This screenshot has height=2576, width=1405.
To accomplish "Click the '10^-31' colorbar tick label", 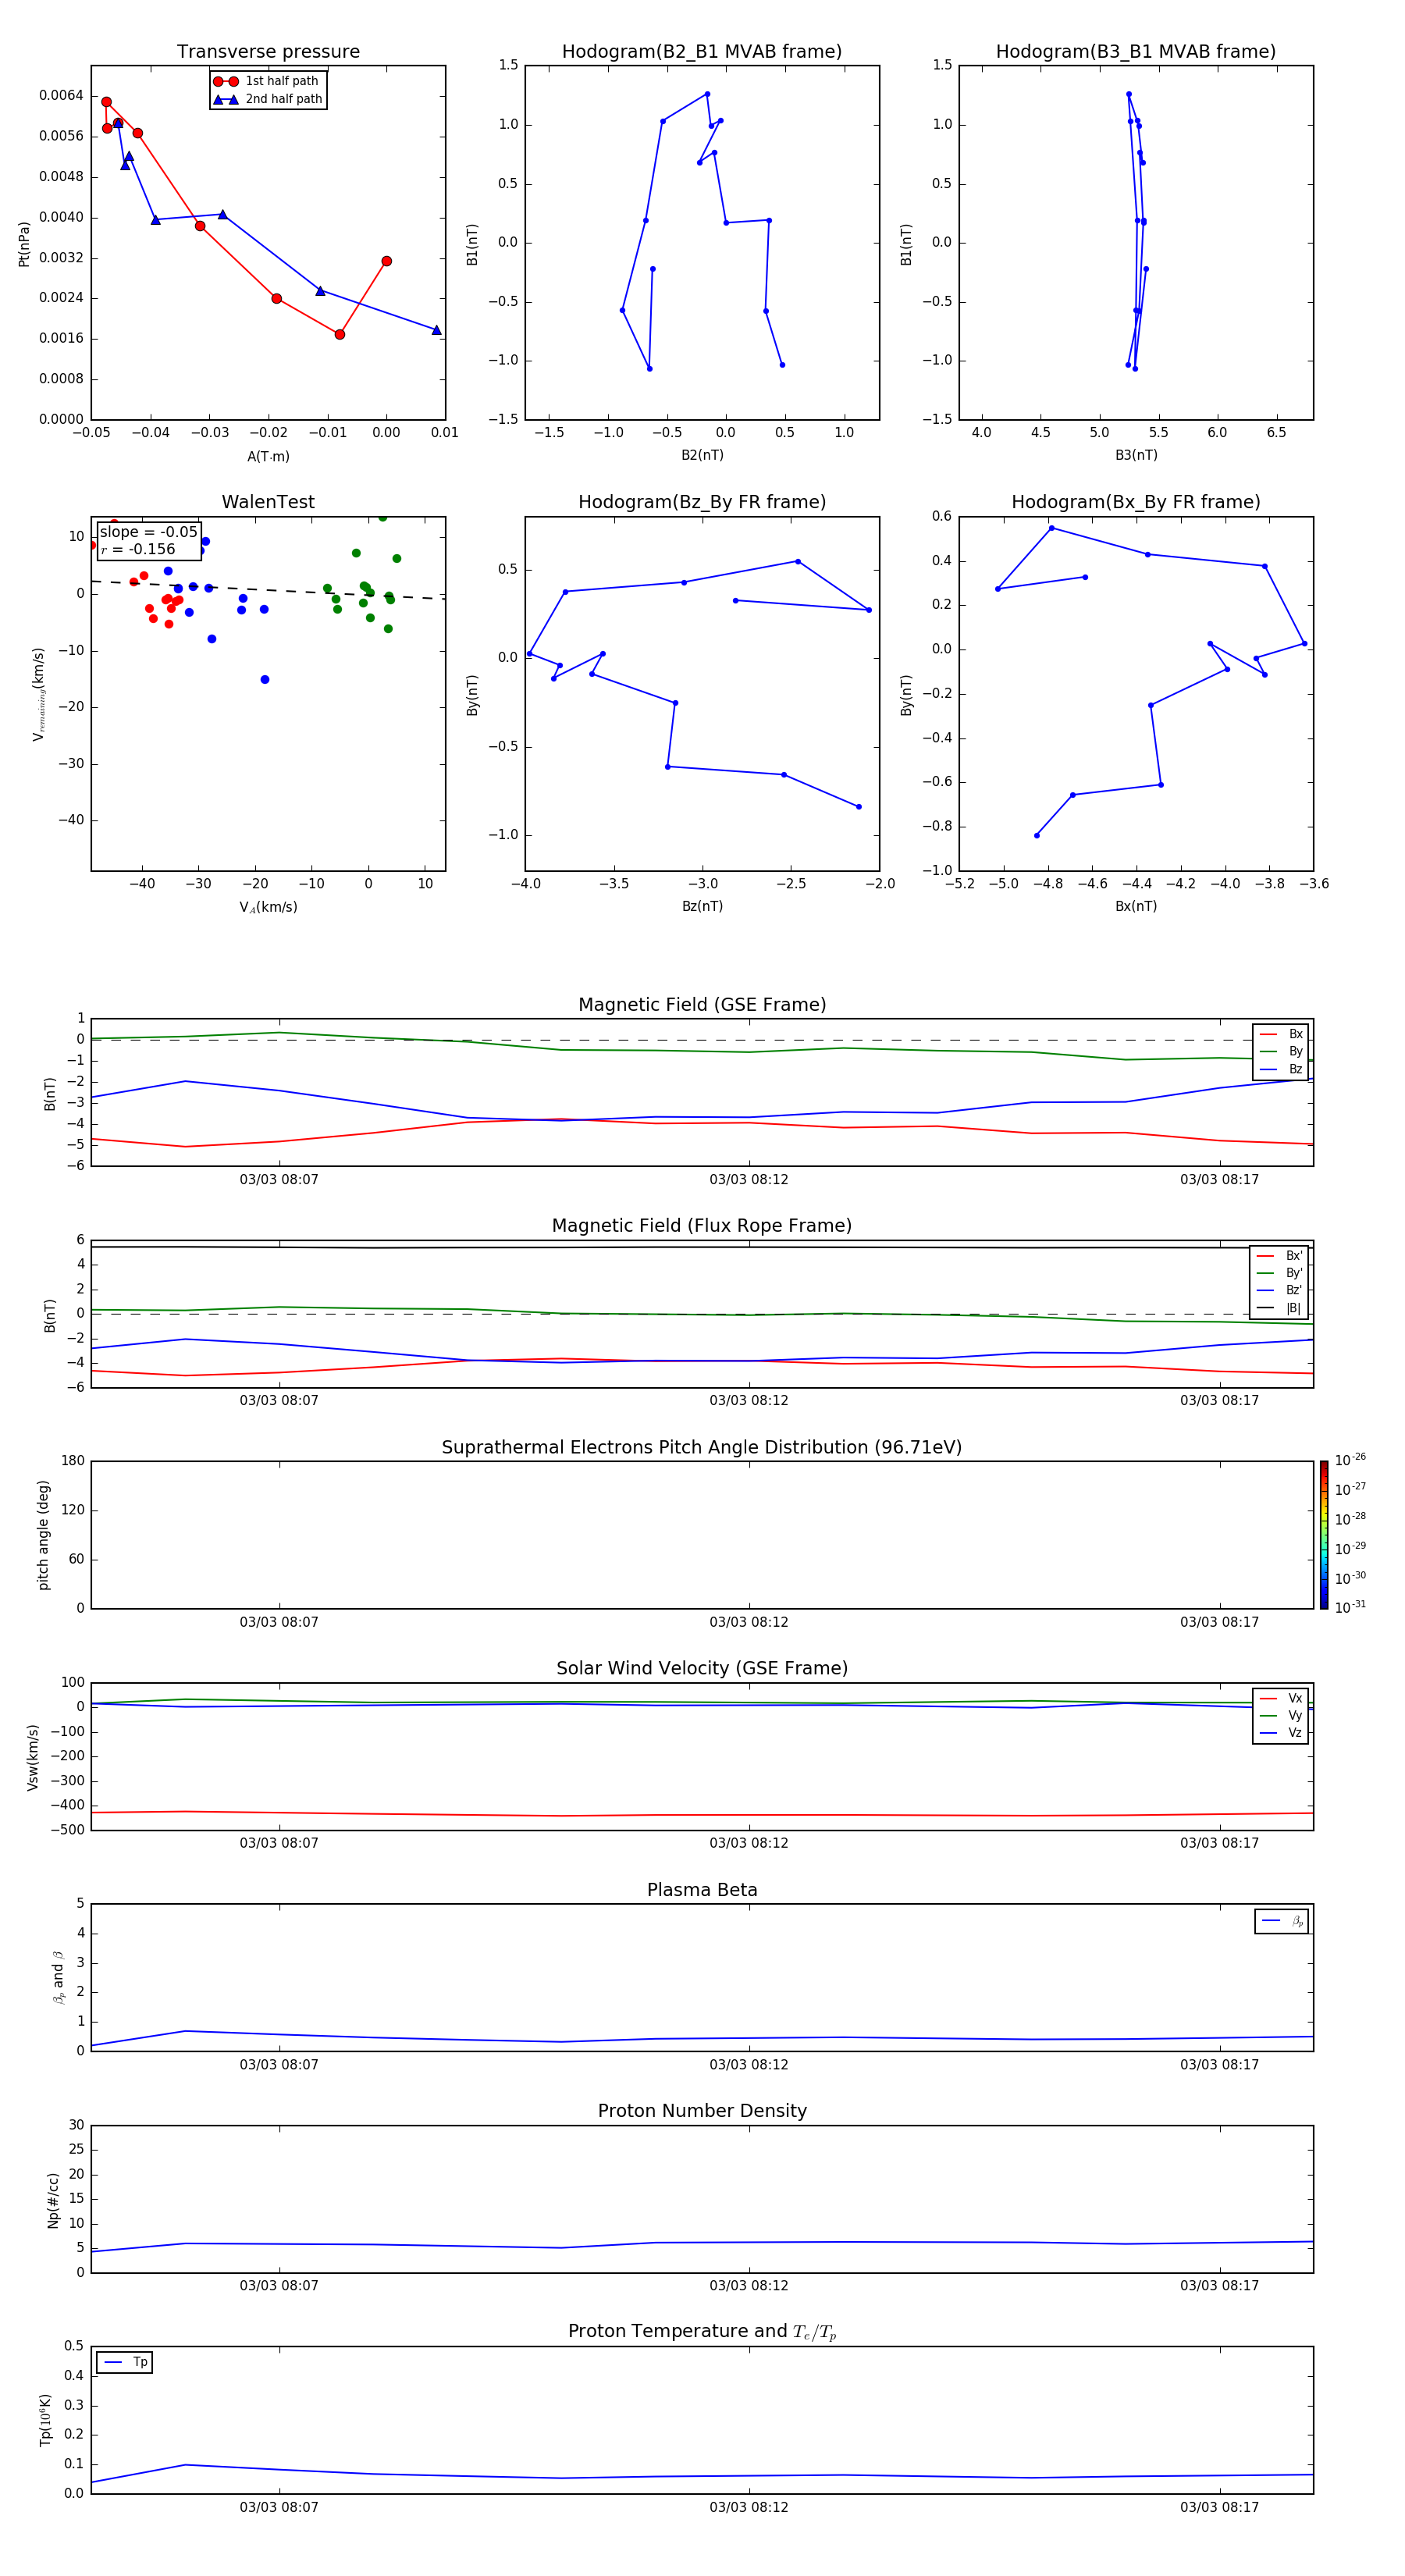I will point(1350,1607).
